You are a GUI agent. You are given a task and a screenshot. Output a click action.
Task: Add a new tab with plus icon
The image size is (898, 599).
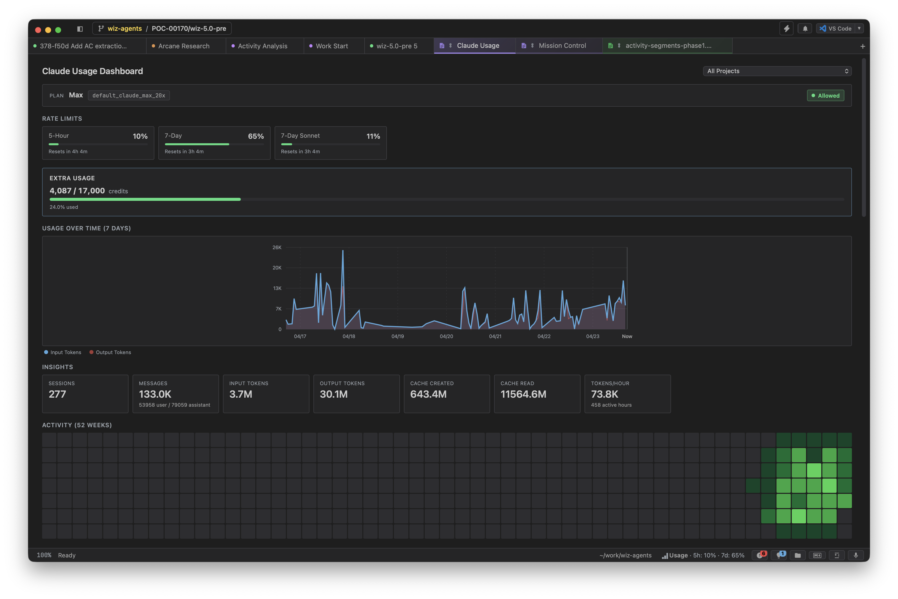click(x=862, y=46)
